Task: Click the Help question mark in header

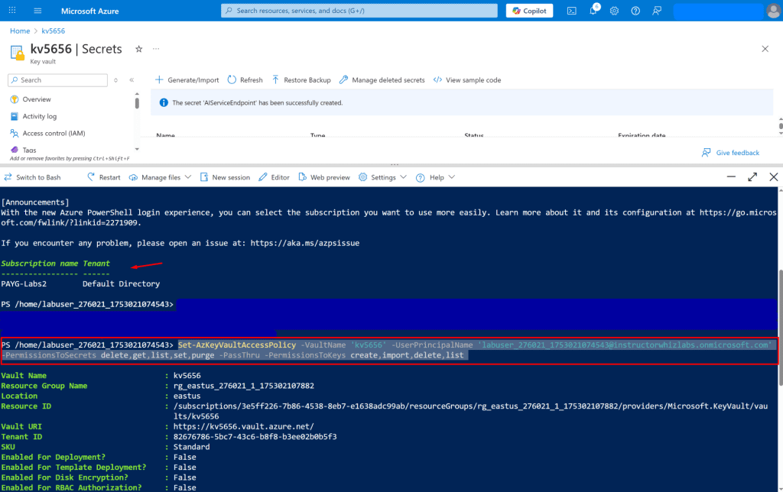Action: pyautogui.click(x=635, y=11)
